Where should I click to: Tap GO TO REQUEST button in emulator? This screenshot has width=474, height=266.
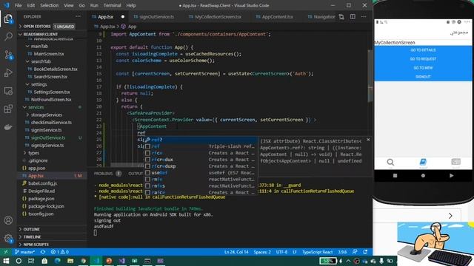423,59
